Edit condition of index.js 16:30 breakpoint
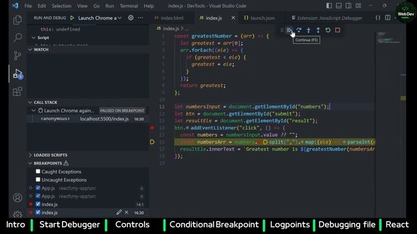Image resolution: width=417 pixels, height=234 pixels. point(119,213)
